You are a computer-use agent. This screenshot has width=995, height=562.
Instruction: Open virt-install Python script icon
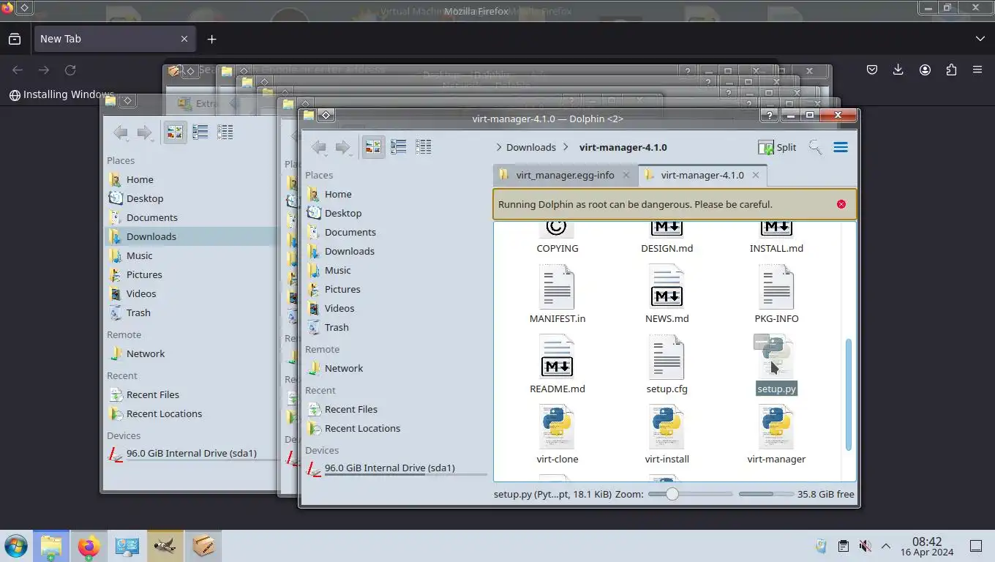(667, 427)
